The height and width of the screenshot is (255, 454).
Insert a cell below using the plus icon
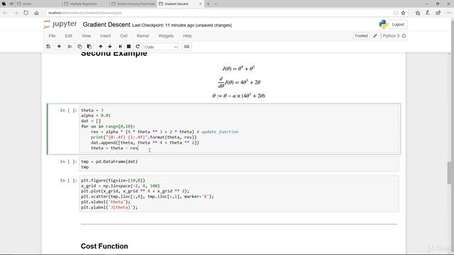[x=59, y=47]
